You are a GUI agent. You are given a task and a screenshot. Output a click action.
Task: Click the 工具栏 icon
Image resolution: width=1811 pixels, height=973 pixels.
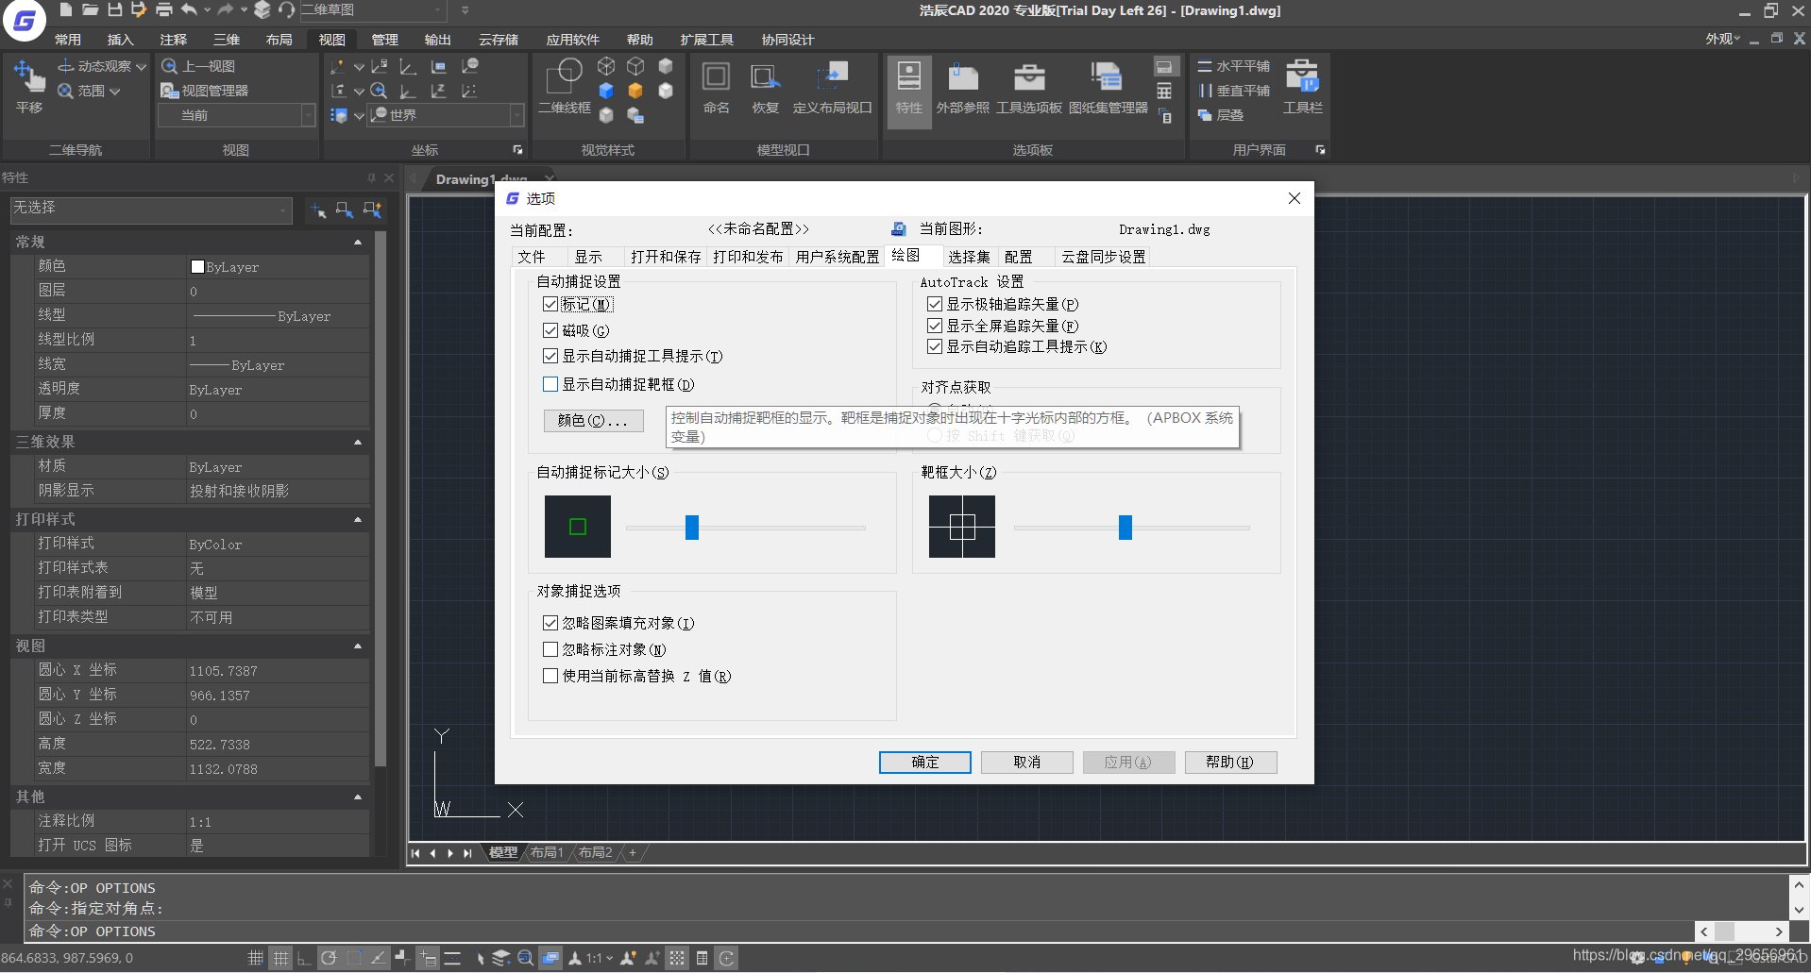(1302, 75)
